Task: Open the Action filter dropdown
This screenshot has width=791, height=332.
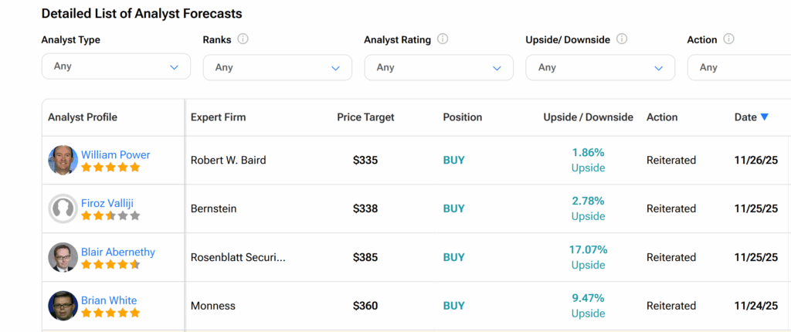Action: coord(738,68)
